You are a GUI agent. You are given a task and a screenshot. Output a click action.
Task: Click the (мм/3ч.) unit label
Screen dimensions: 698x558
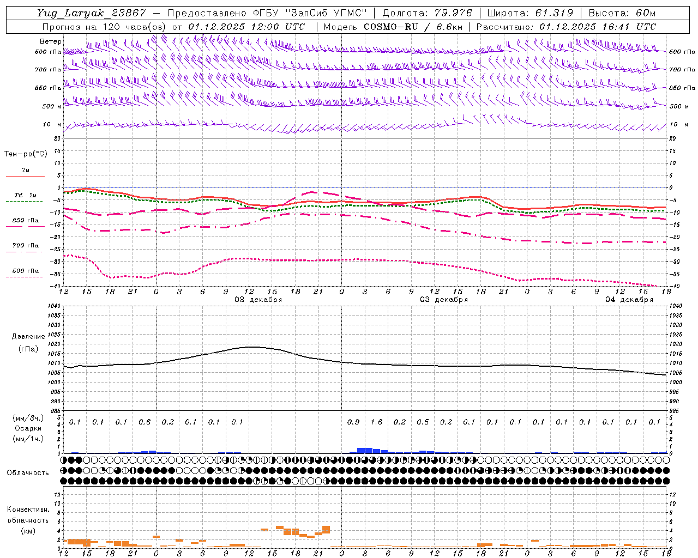pyautogui.click(x=28, y=418)
